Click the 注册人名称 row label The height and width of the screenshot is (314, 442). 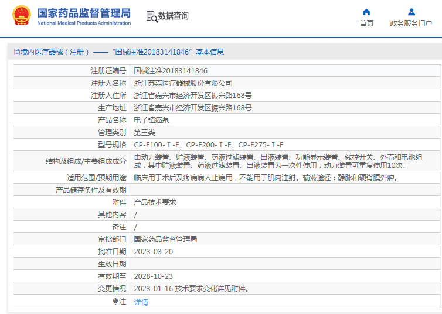[x=108, y=83]
